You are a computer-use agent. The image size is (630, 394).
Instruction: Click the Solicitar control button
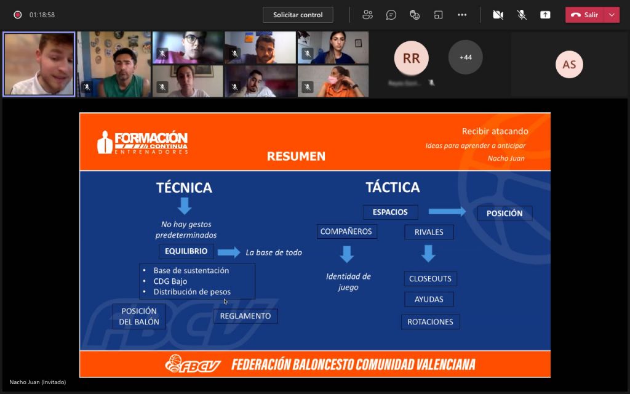(x=298, y=15)
